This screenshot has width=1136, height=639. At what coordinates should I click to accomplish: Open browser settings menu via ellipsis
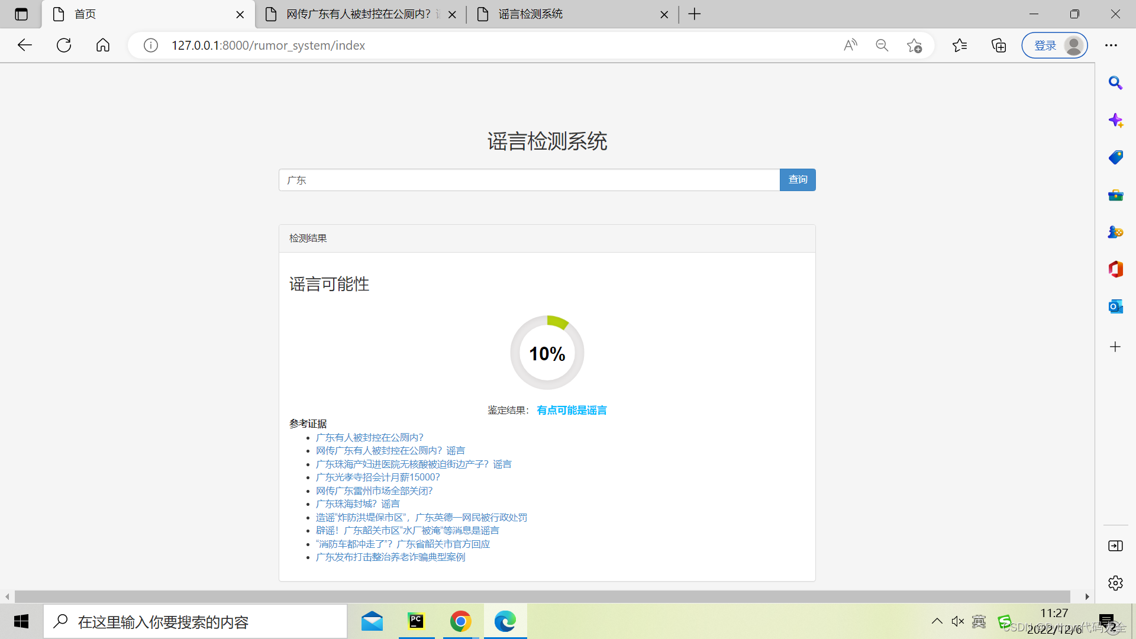[x=1111, y=45]
